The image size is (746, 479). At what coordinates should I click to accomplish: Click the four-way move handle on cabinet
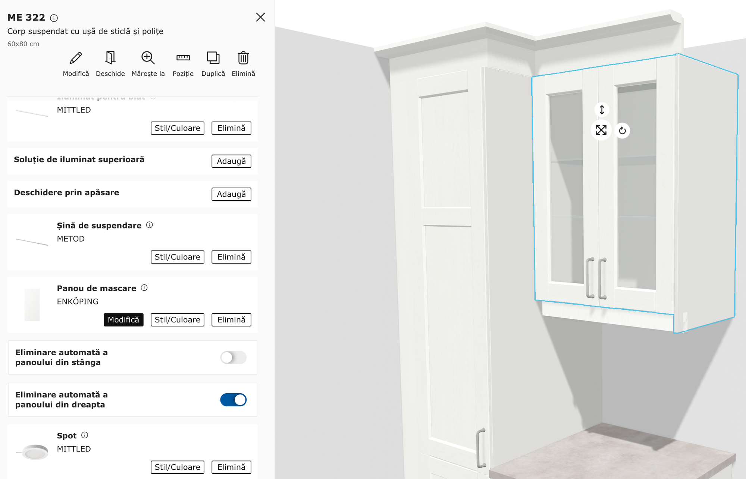point(601,130)
